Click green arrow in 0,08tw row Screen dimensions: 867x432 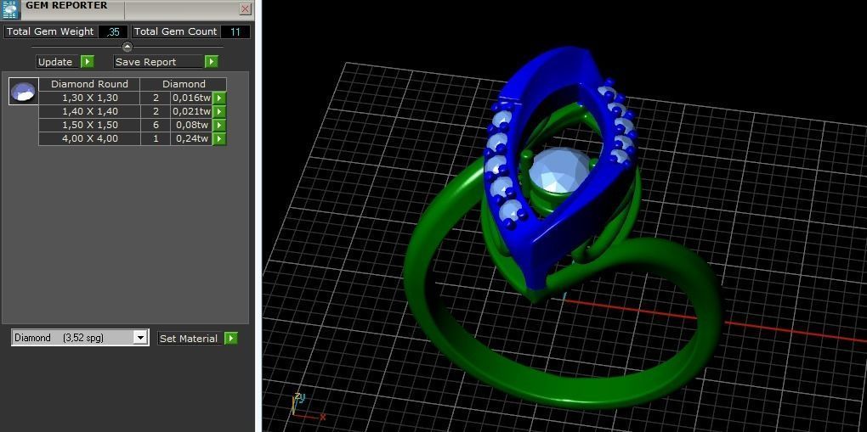tap(219, 126)
